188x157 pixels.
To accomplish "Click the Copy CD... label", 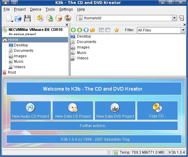I will 157,116.
